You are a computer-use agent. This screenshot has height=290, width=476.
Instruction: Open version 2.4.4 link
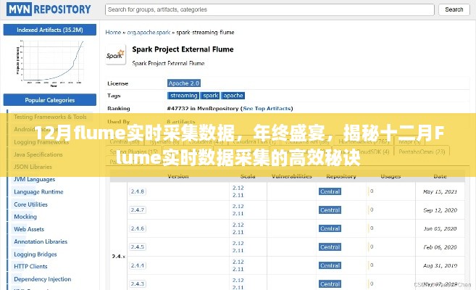point(138,265)
